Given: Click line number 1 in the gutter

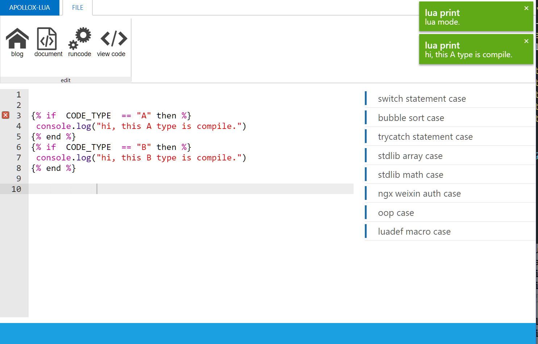Looking at the screenshot, I should tap(18, 95).
